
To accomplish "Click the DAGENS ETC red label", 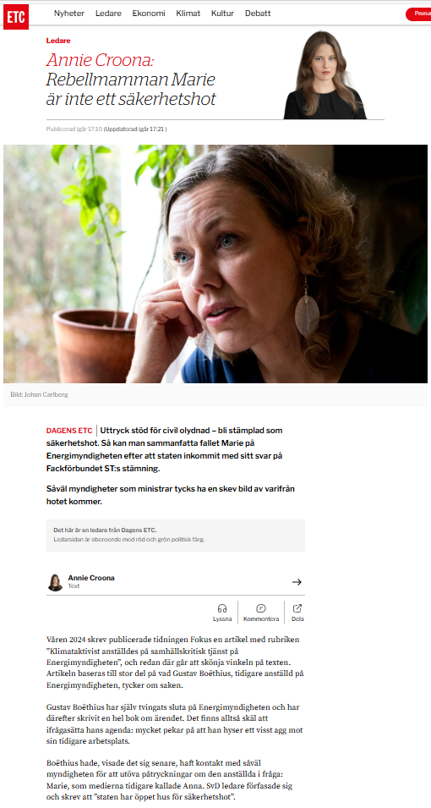I will tap(69, 431).
